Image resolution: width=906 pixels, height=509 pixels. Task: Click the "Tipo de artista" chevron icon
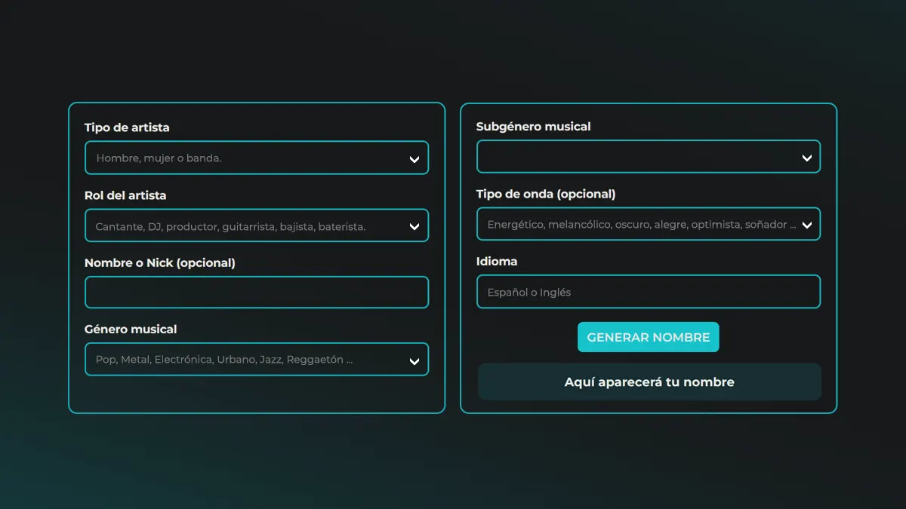(414, 158)
